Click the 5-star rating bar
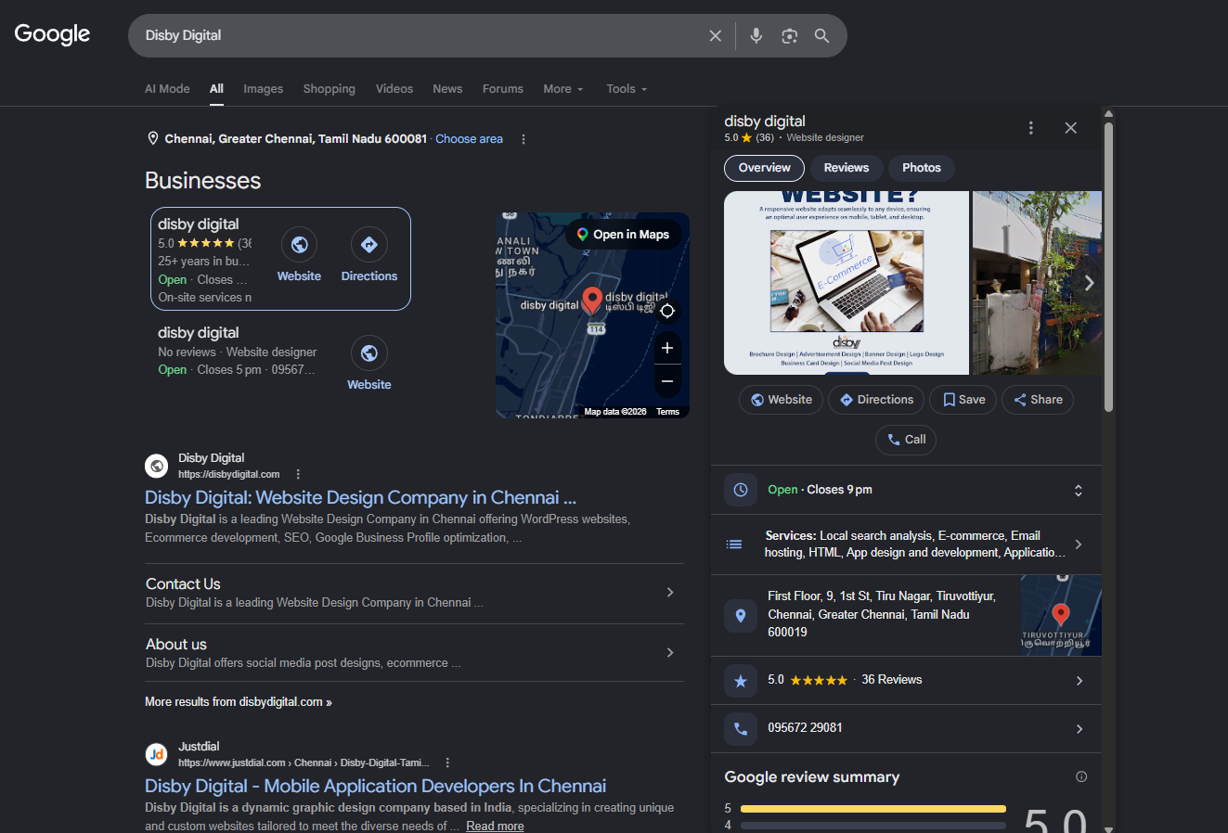Image resolution: width=1228 pixels, height=833 pixels. [873, 809]
